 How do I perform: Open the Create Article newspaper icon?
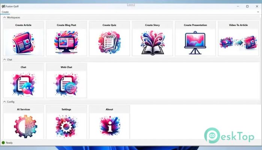click(23, 43)
